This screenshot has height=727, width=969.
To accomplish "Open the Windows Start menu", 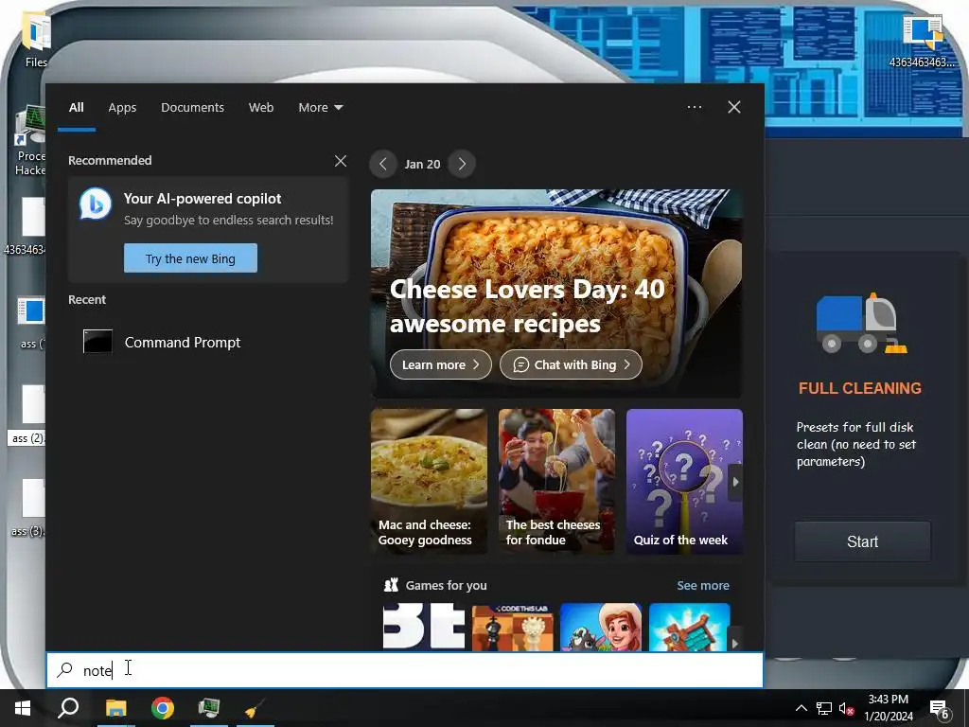I will point(23,708).
